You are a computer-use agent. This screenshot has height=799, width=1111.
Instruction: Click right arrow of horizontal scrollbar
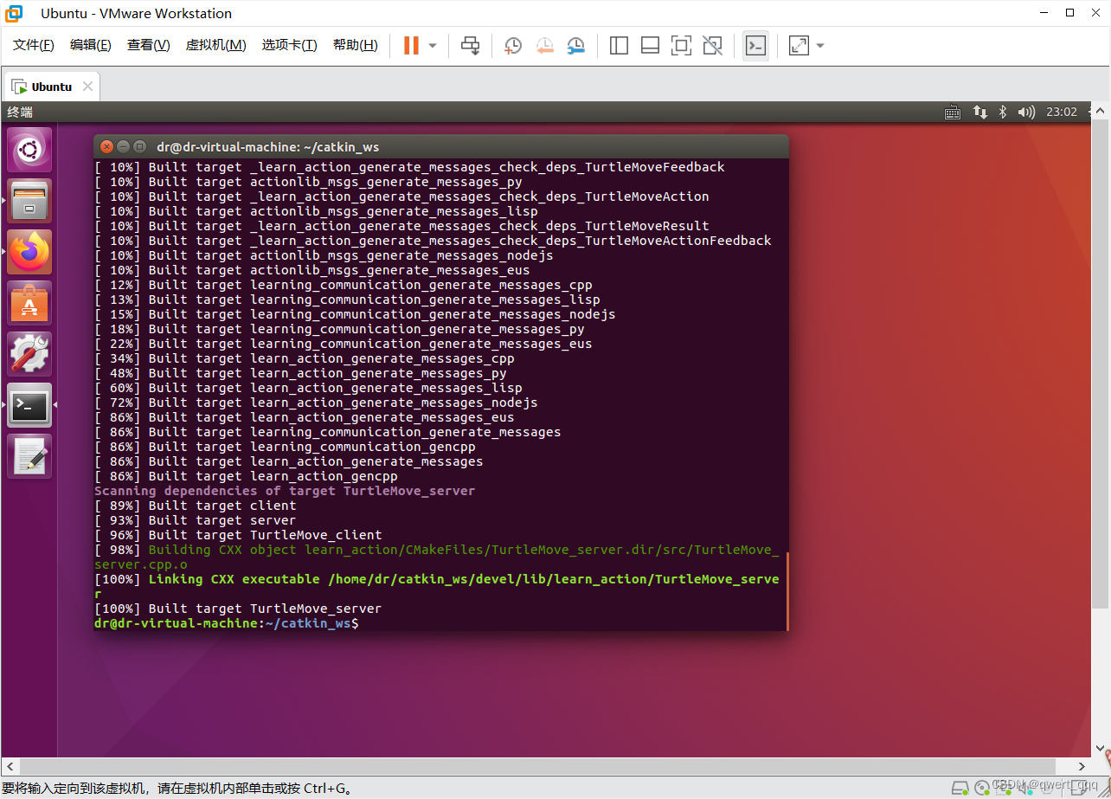click(1082, 767)
